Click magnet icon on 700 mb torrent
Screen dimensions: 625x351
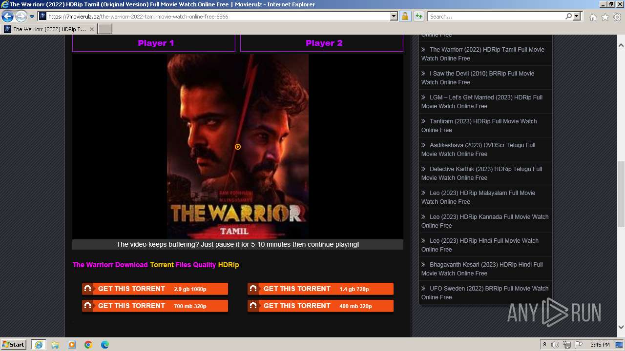click(x=88, y=306)
